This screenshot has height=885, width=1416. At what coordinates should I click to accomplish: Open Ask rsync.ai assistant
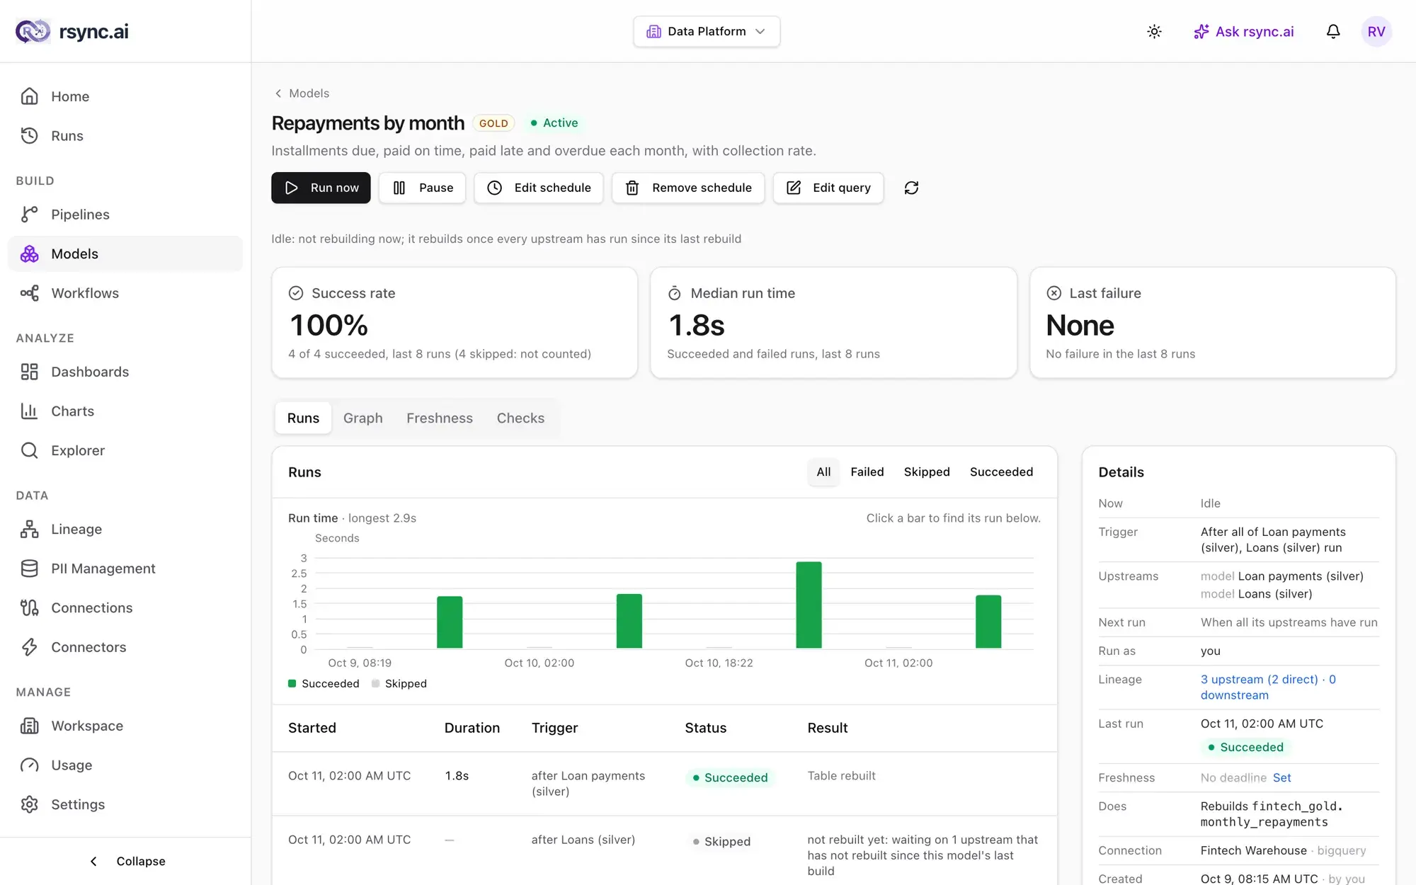[x=1243, y=31]
